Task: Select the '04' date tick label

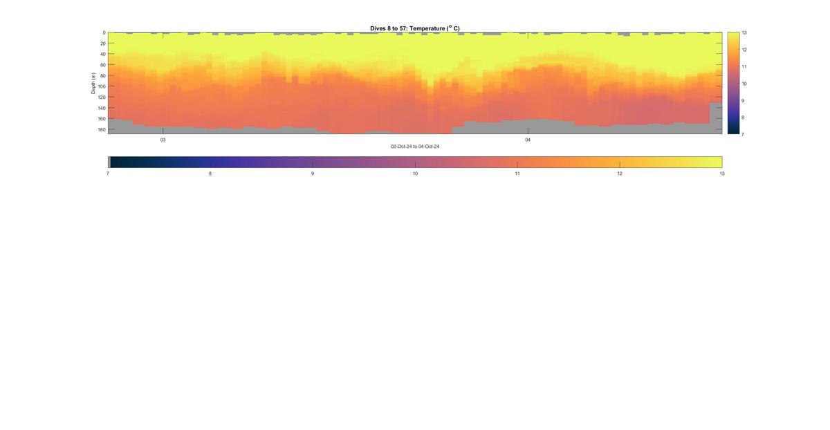Action: 528,140
